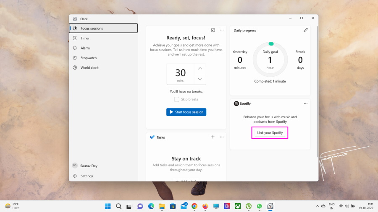Open Settings in the Clock sidebar
The image size is (378, 212).
tap(87, 176)
